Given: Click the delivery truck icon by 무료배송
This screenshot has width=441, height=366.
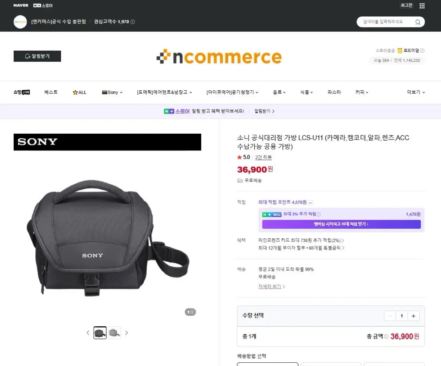Looking at the screenshot, I should (240, 180).
